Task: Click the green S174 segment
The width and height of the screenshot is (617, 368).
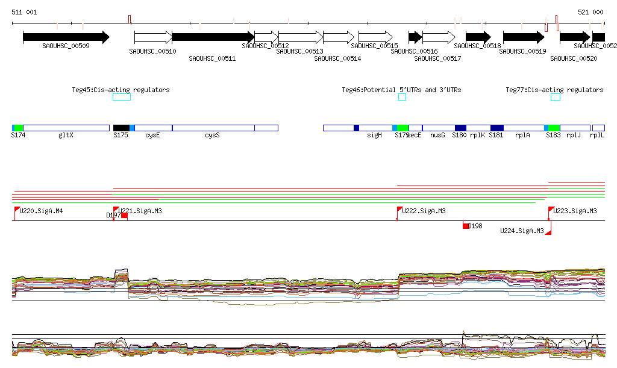Action: pyautogui.click(x=19, y=128)
